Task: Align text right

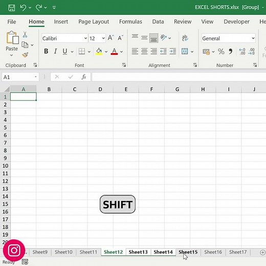Action: (x=153, y=51)
